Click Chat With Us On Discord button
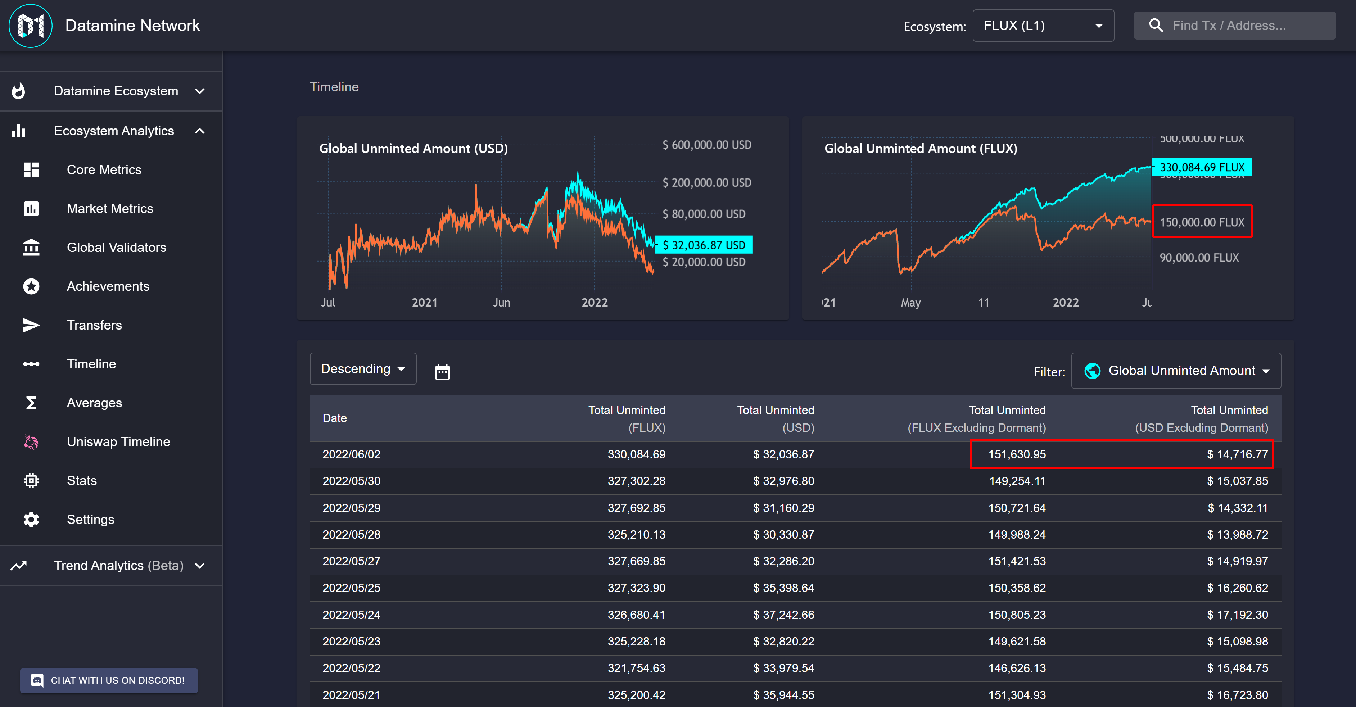This screenshot has height=707, width=1356. (109, 680)
